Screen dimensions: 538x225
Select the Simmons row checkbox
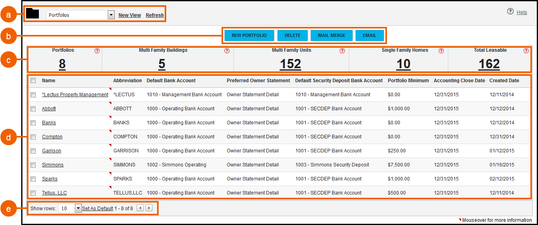(33, 165)
